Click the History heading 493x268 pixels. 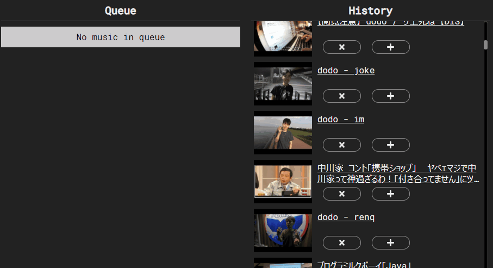click(370, 11)
